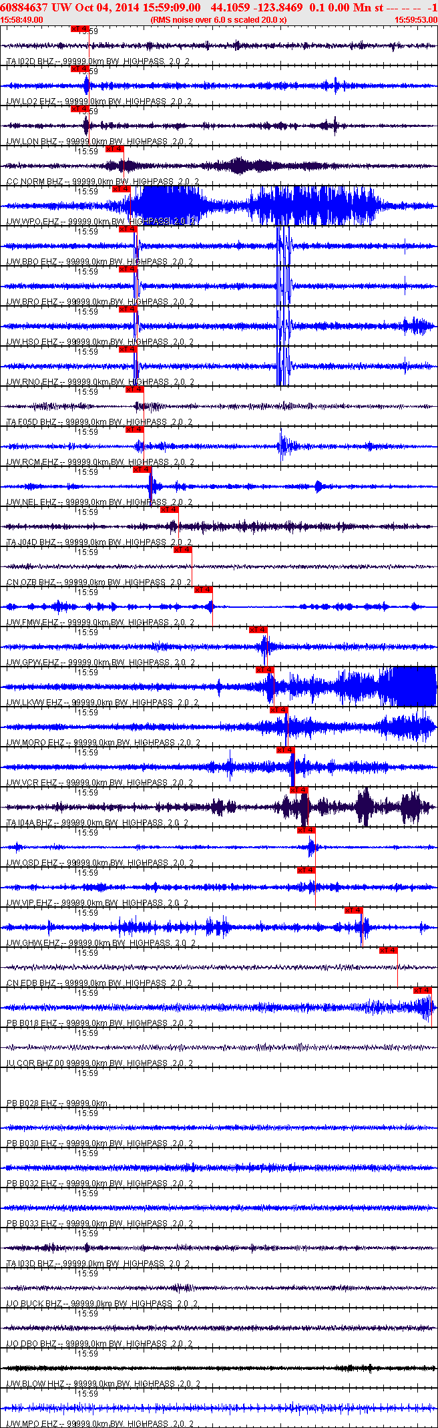Click the end time 15:59:53.00
The height and width of the screenshot is (1428, 438).
[x=415, y=20]
